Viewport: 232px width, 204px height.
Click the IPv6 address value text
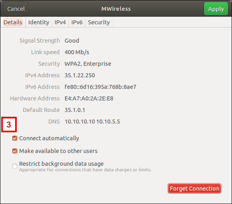point(100,87)
